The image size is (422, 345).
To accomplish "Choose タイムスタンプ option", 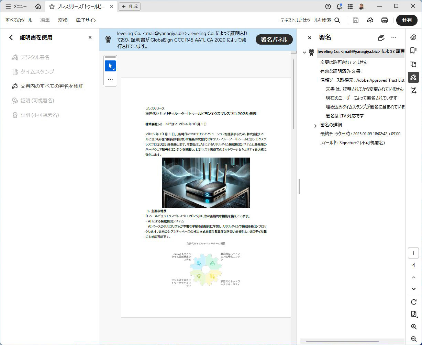I will (x=33, y=72).
